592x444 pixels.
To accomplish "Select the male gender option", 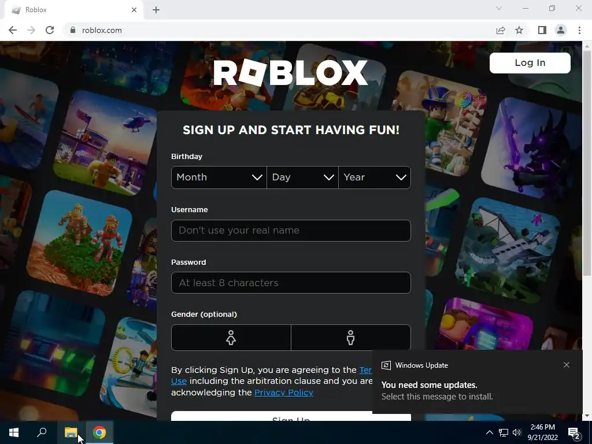I will (x=351, y=338).
